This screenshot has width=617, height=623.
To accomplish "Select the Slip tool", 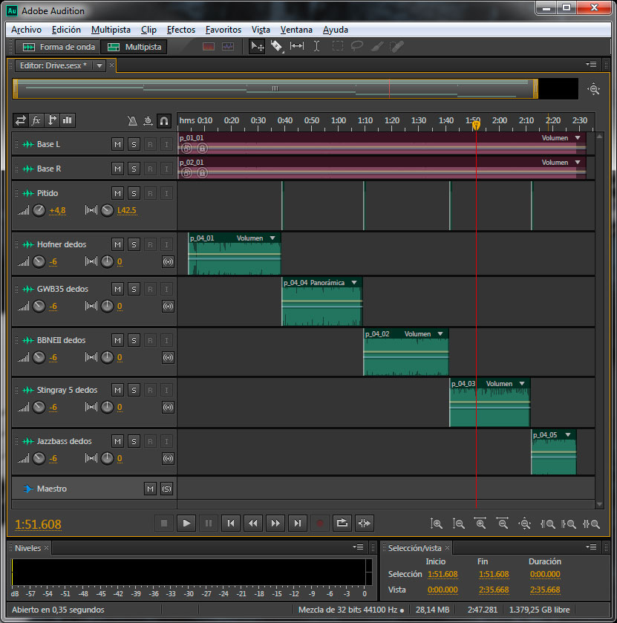I will pyautogui.click(x=297, y=47).
